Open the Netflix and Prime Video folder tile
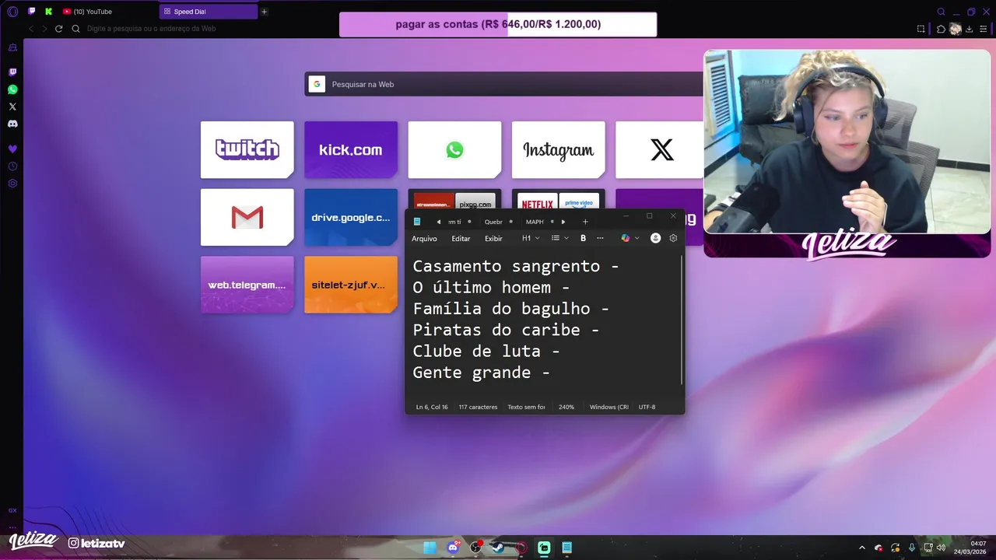The height and width of the screenshot is (560, 996). pyautogui.click(x=559, y=199)
